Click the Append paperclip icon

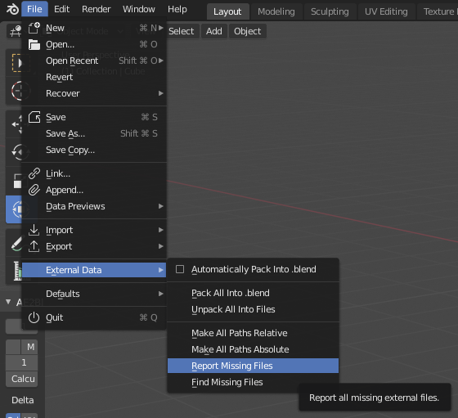(x=34, y=190)
